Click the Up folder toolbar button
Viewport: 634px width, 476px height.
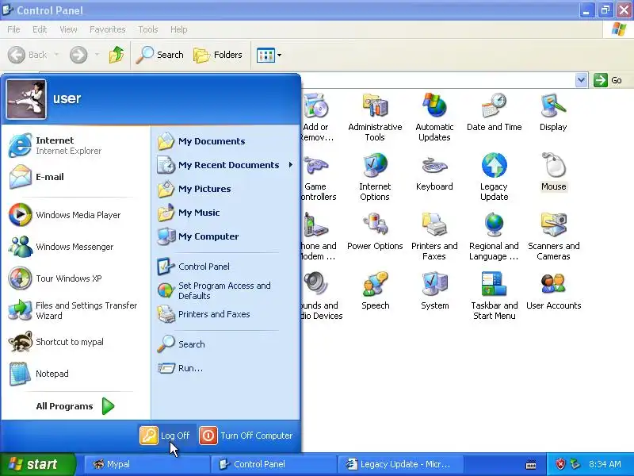pyautogui.click(x=116, y=55)
